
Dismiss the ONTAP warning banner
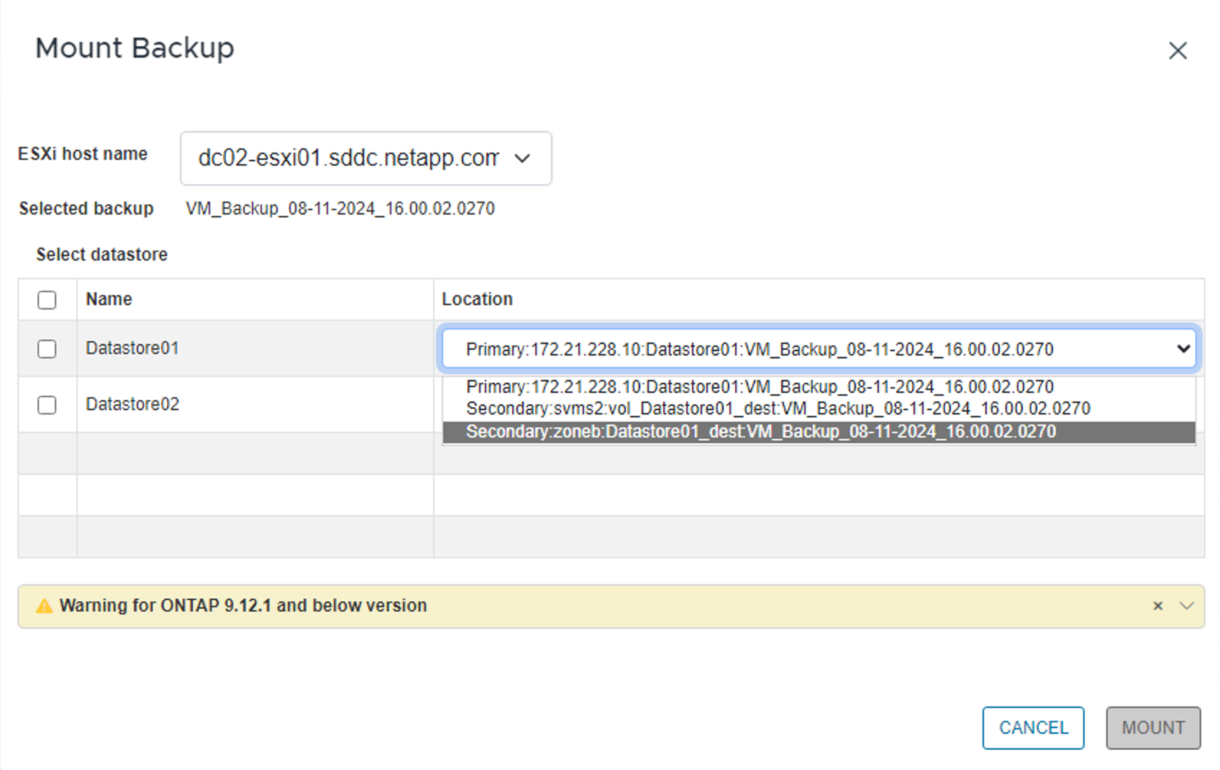(1157, 606)
